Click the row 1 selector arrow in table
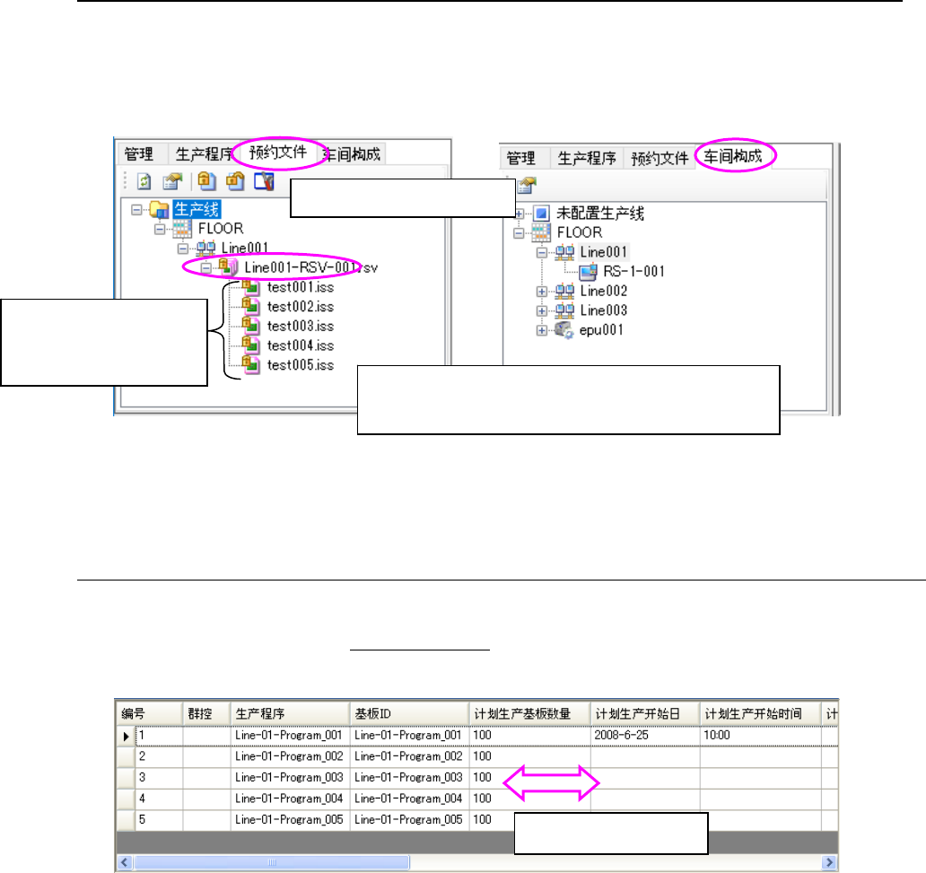 pos(126,736)
